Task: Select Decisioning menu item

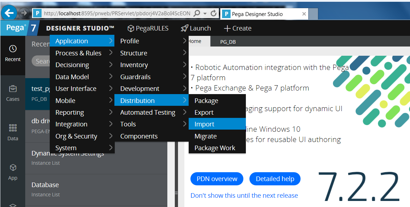Action: (82, 65)
